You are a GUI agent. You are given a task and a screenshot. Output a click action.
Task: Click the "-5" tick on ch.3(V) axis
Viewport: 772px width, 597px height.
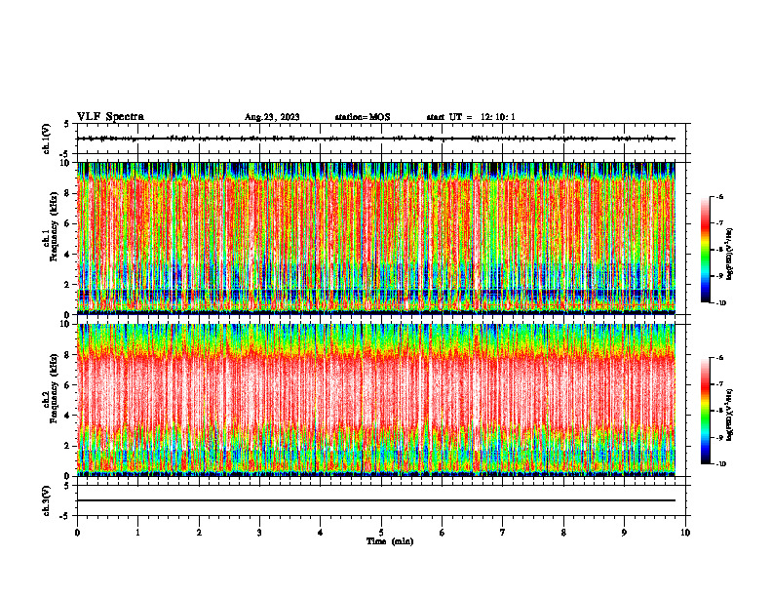tap(64, 516)
